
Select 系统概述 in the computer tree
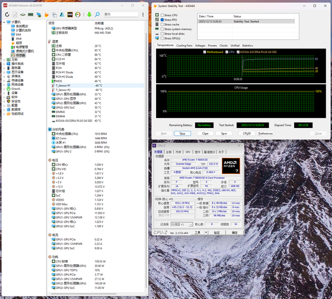coord(22,26)
